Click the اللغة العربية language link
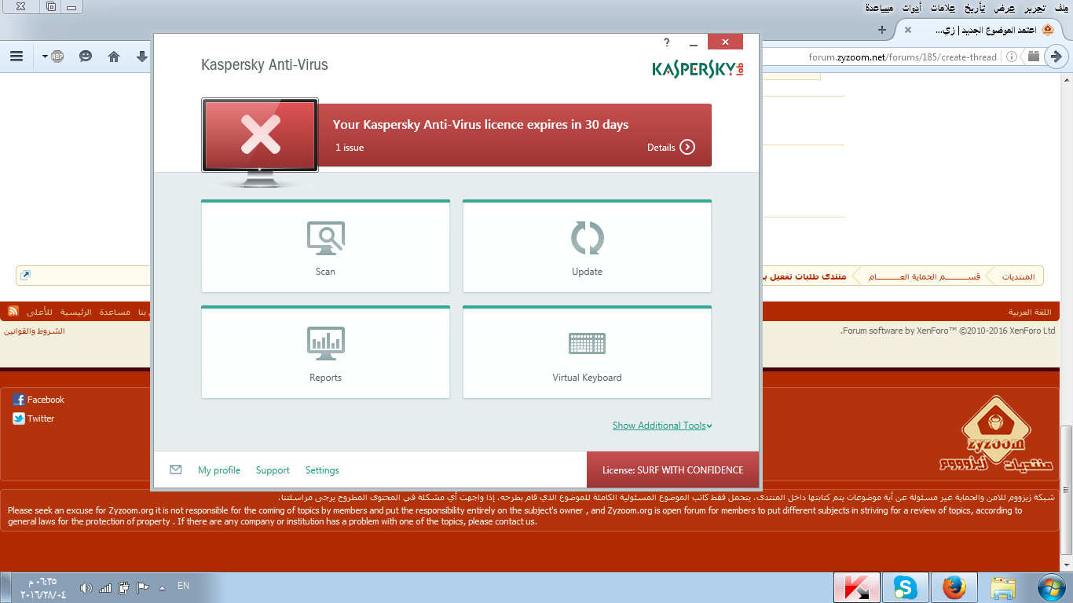Viewport: 1073px width, 603px height. [1031, 312]
